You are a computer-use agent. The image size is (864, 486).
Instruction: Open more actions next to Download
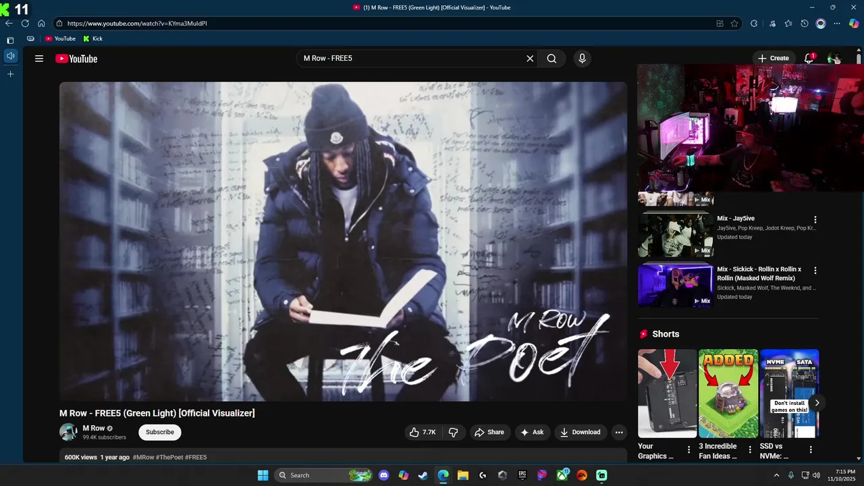[619, 432]
